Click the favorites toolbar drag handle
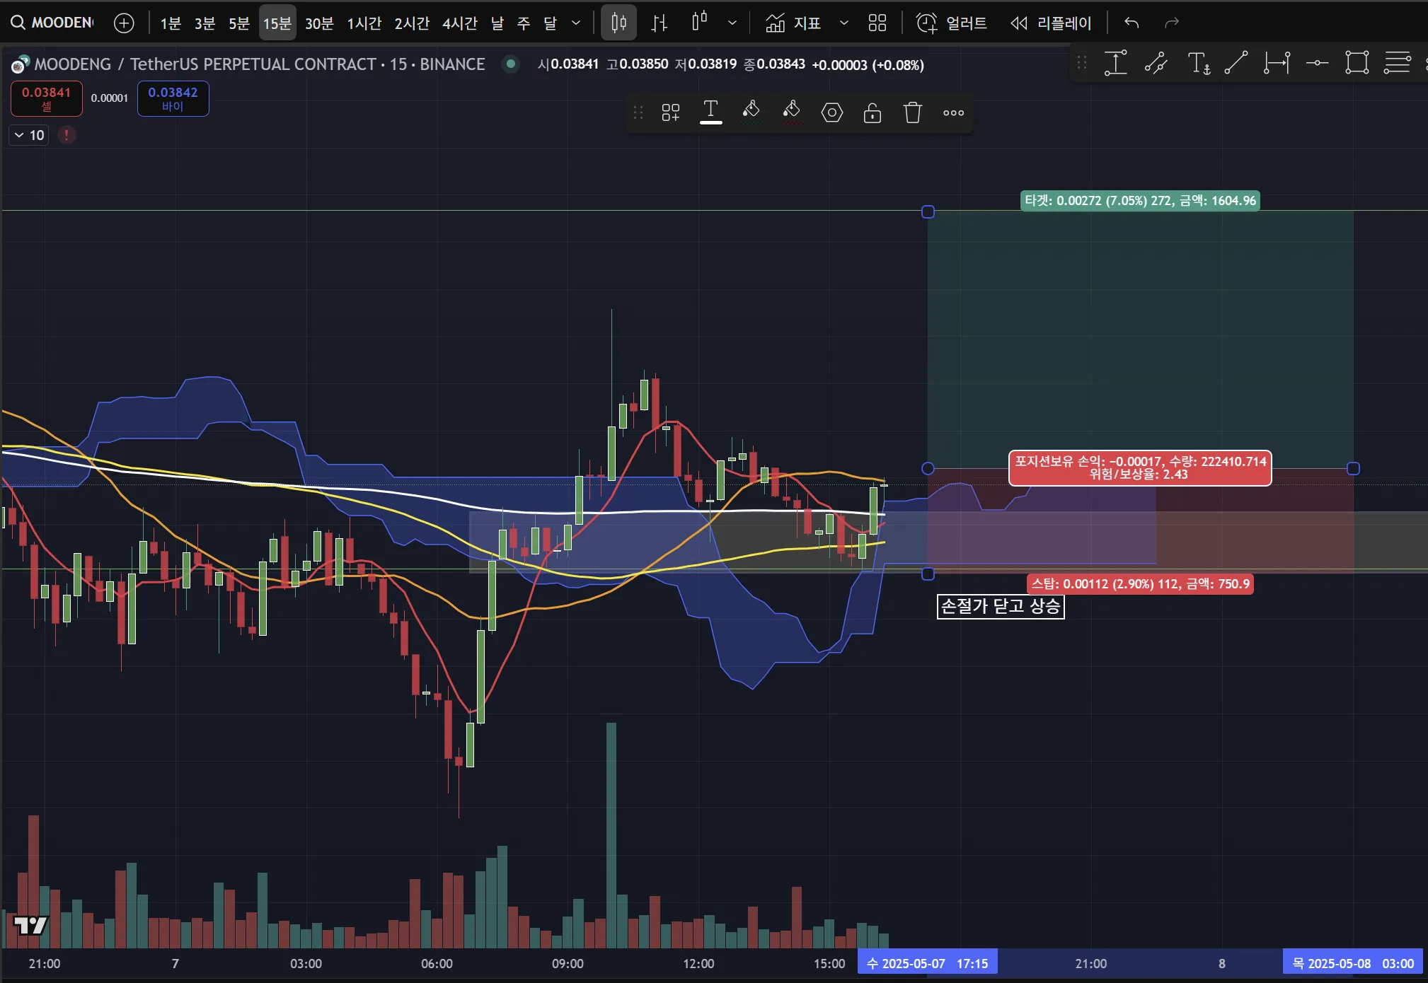 point(1081,63)
